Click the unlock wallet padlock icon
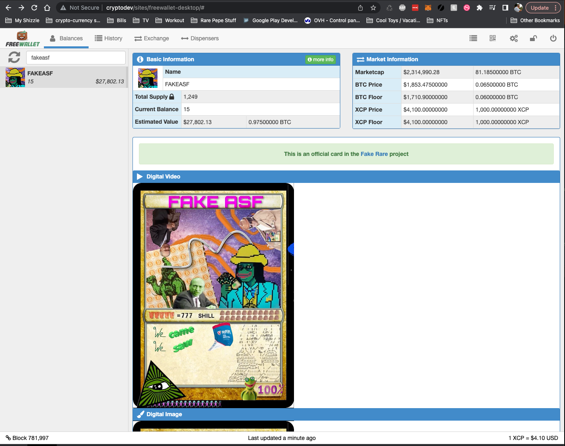This screenshot has width=565, height=446. (533, 38)
